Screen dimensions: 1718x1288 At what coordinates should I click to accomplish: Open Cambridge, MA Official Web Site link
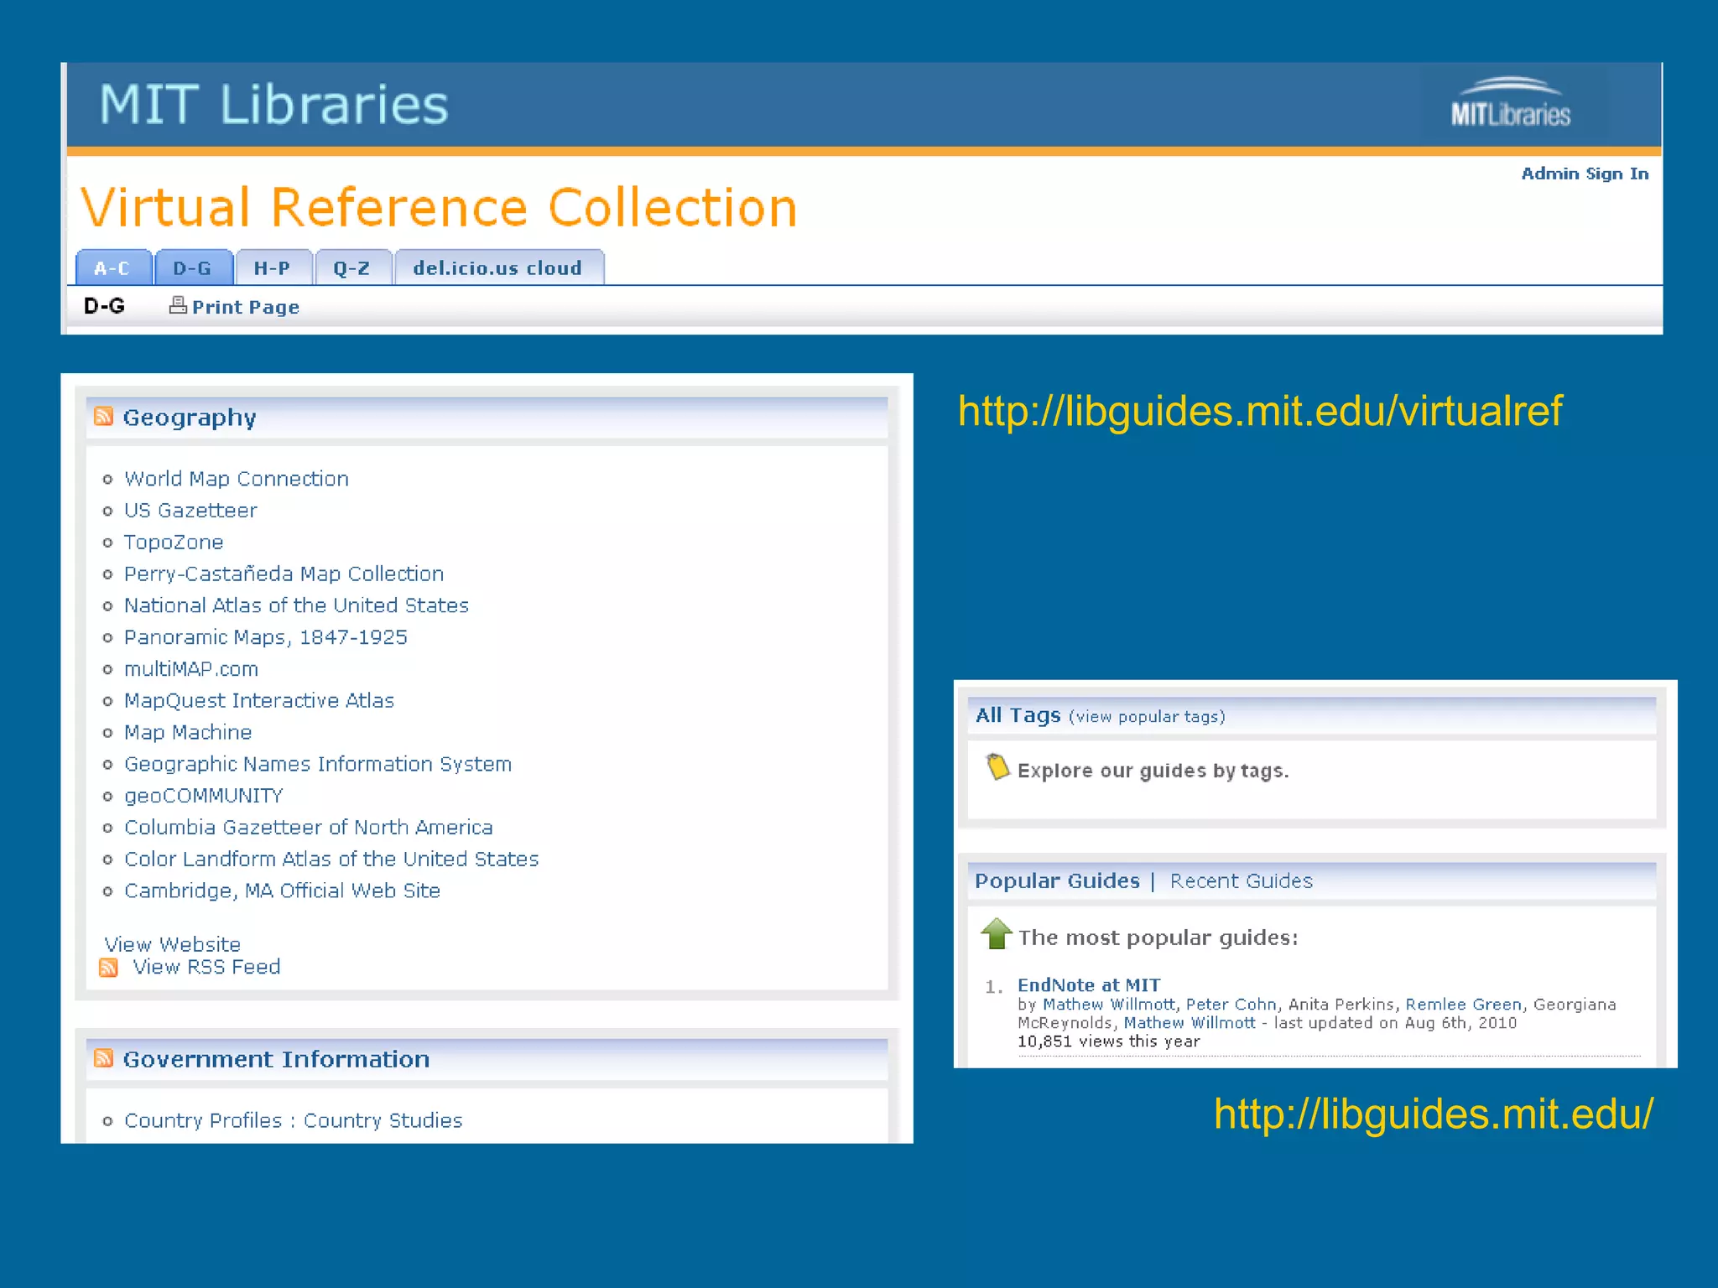tap(282, 891)
